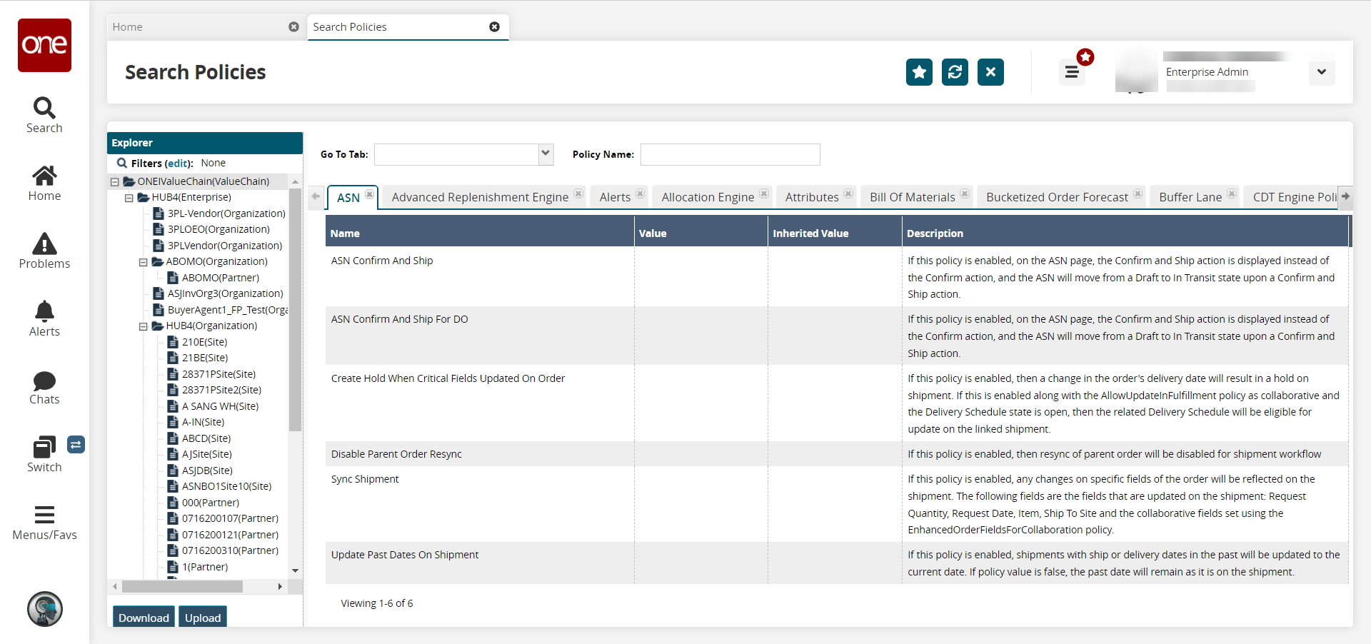
Task: Click the explorer horizontal scrollbar
Action: [x=182, y=587]
